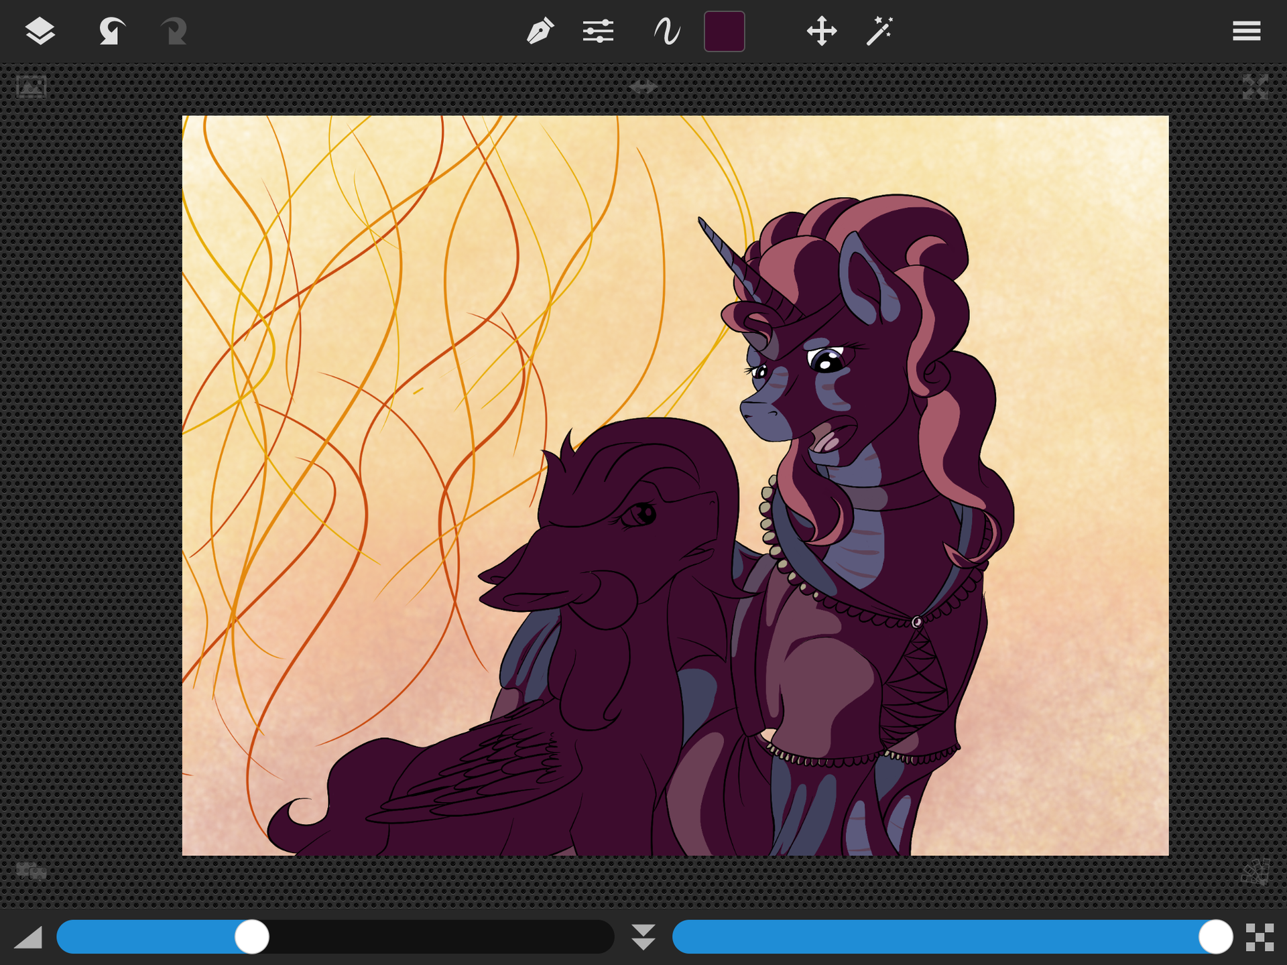This screenshot has height=965, width=1287.
Task: Tap the faded icon in the lower-right canvas corner
Action: coord(1255,872)
